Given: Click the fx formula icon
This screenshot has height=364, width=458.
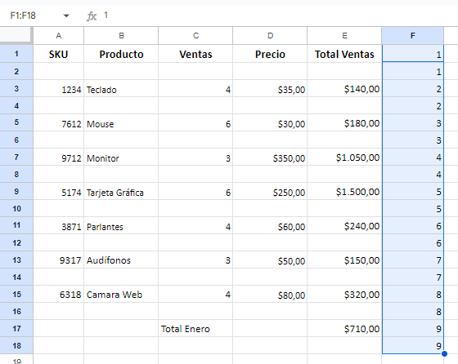Looking at the screenshot, I should 92,16.
